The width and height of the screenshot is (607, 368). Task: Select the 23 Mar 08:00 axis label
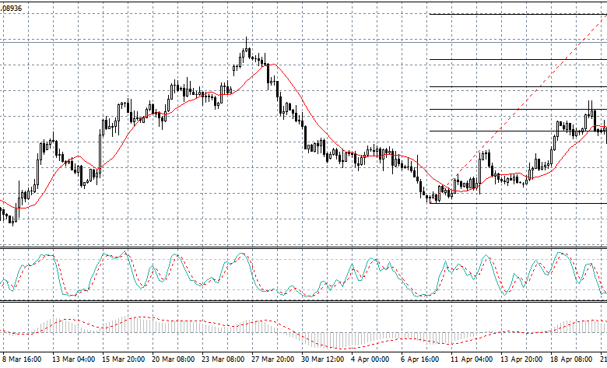point(223,359)
